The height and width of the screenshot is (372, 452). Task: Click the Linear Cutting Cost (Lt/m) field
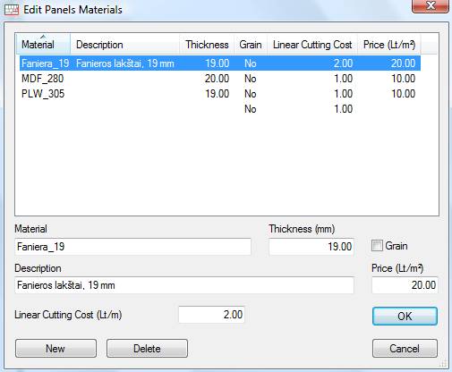211,315
